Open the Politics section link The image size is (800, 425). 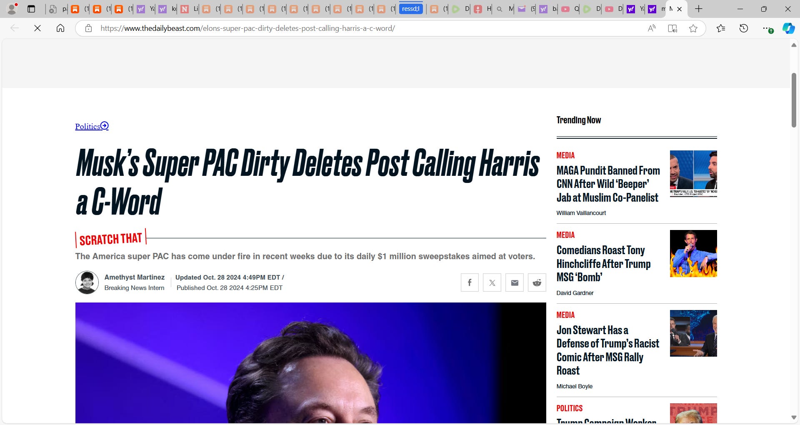click(88, 126)
